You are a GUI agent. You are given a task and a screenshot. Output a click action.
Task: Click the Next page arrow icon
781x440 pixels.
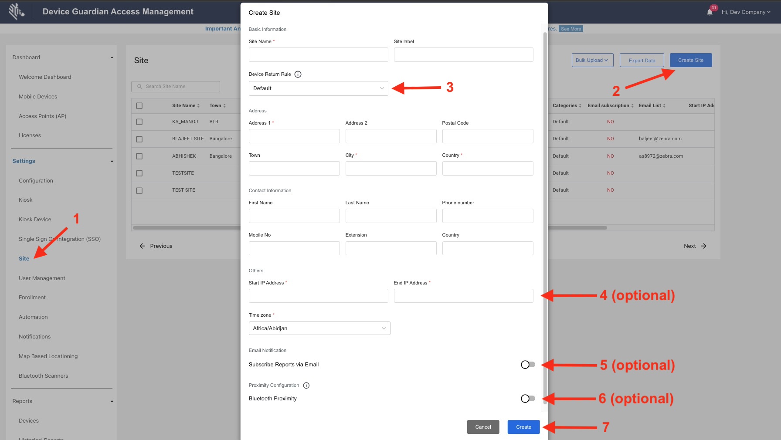tap(703, 246)
